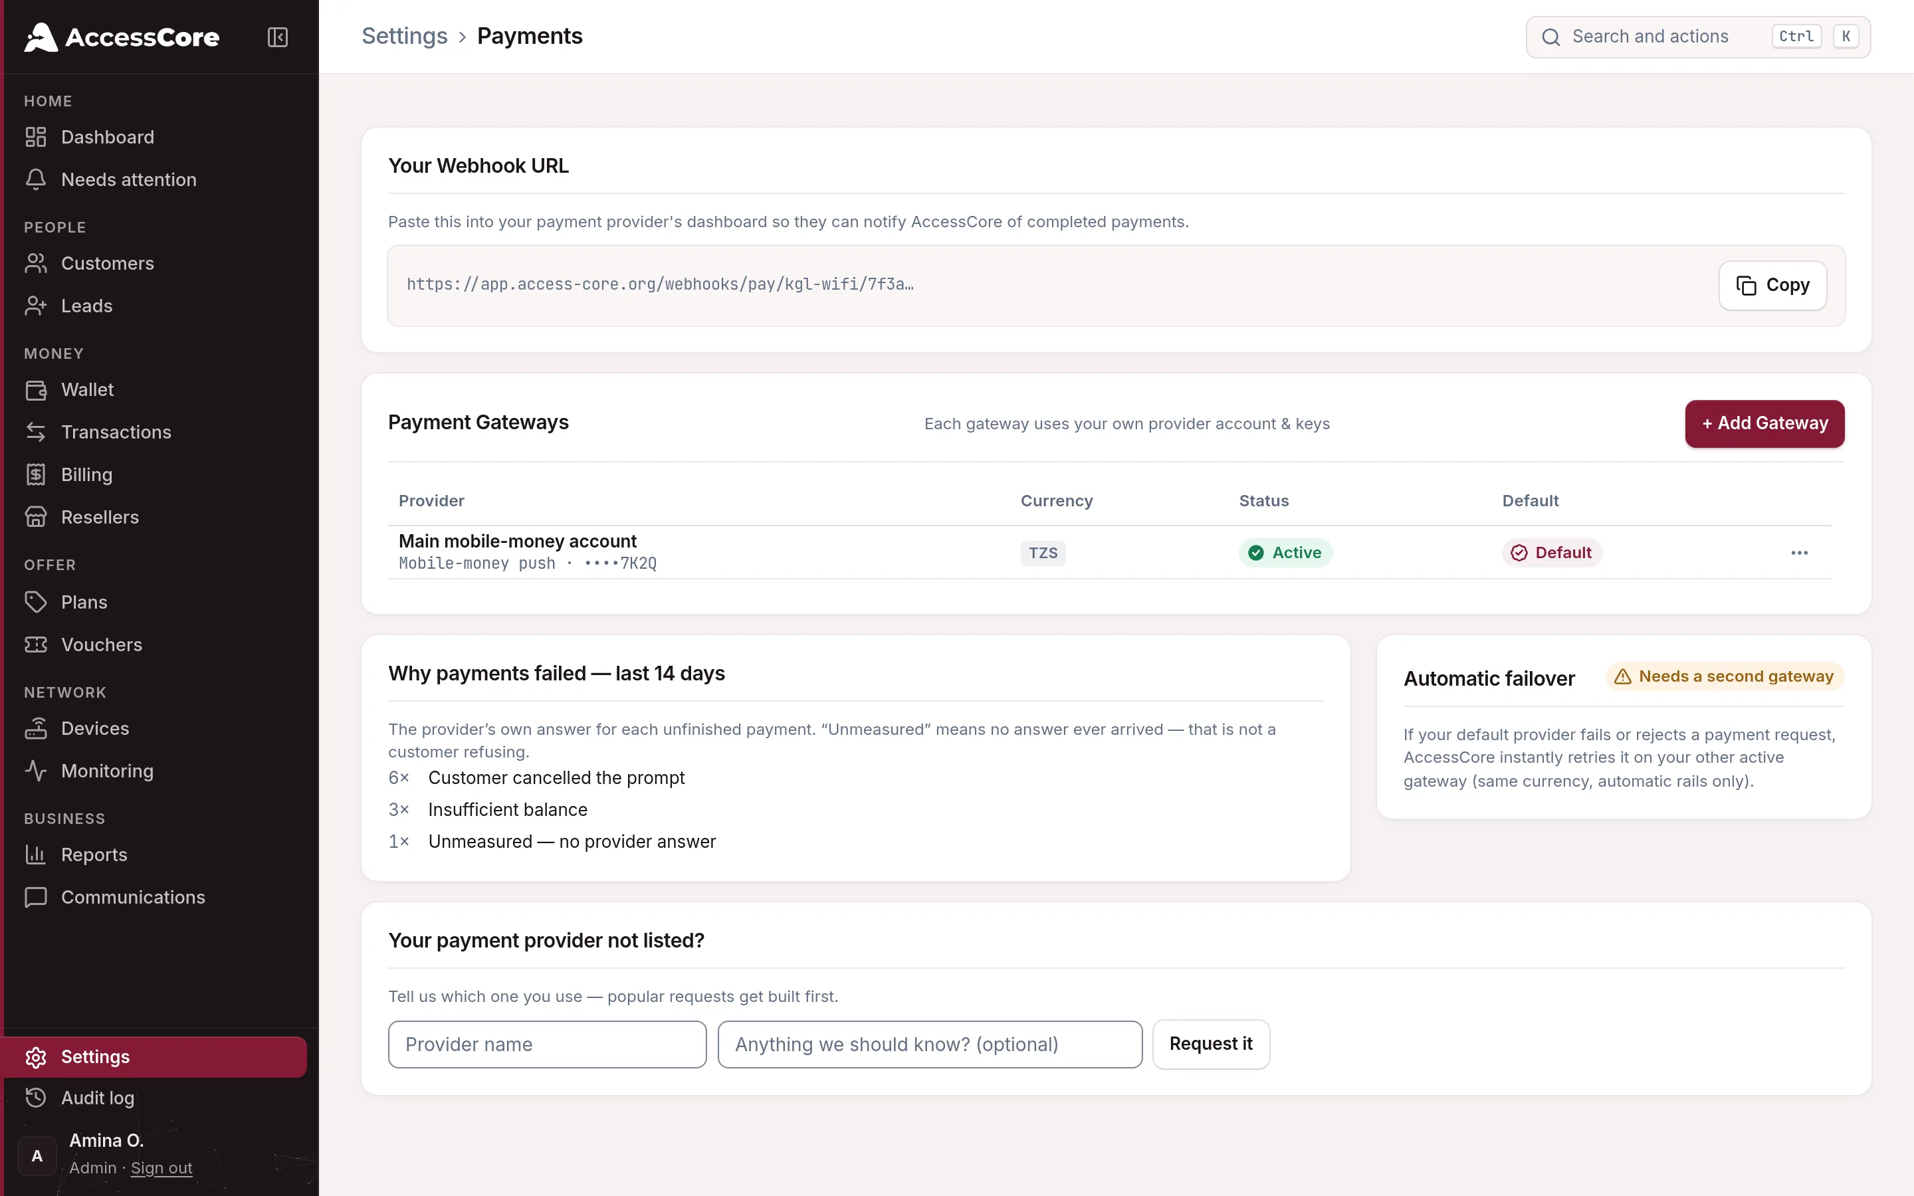Click the Resellers storefront icon

[36, 518]
